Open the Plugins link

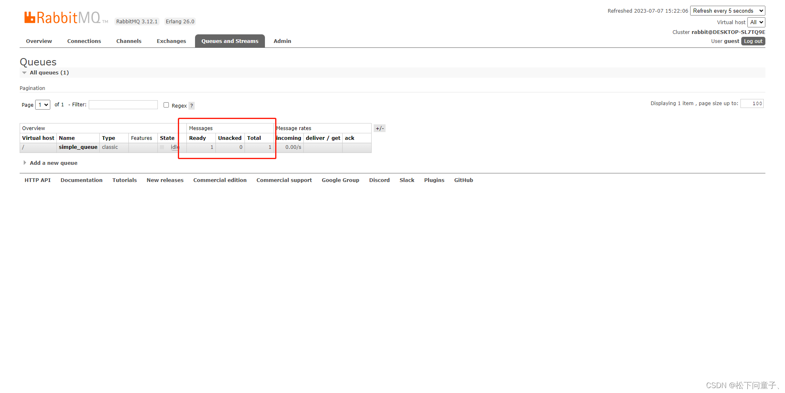434,180
